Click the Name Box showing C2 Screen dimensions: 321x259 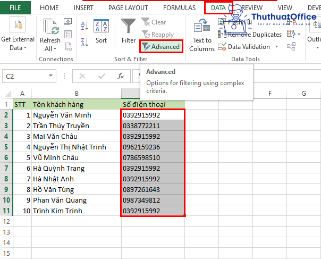[x=24, y=76]
